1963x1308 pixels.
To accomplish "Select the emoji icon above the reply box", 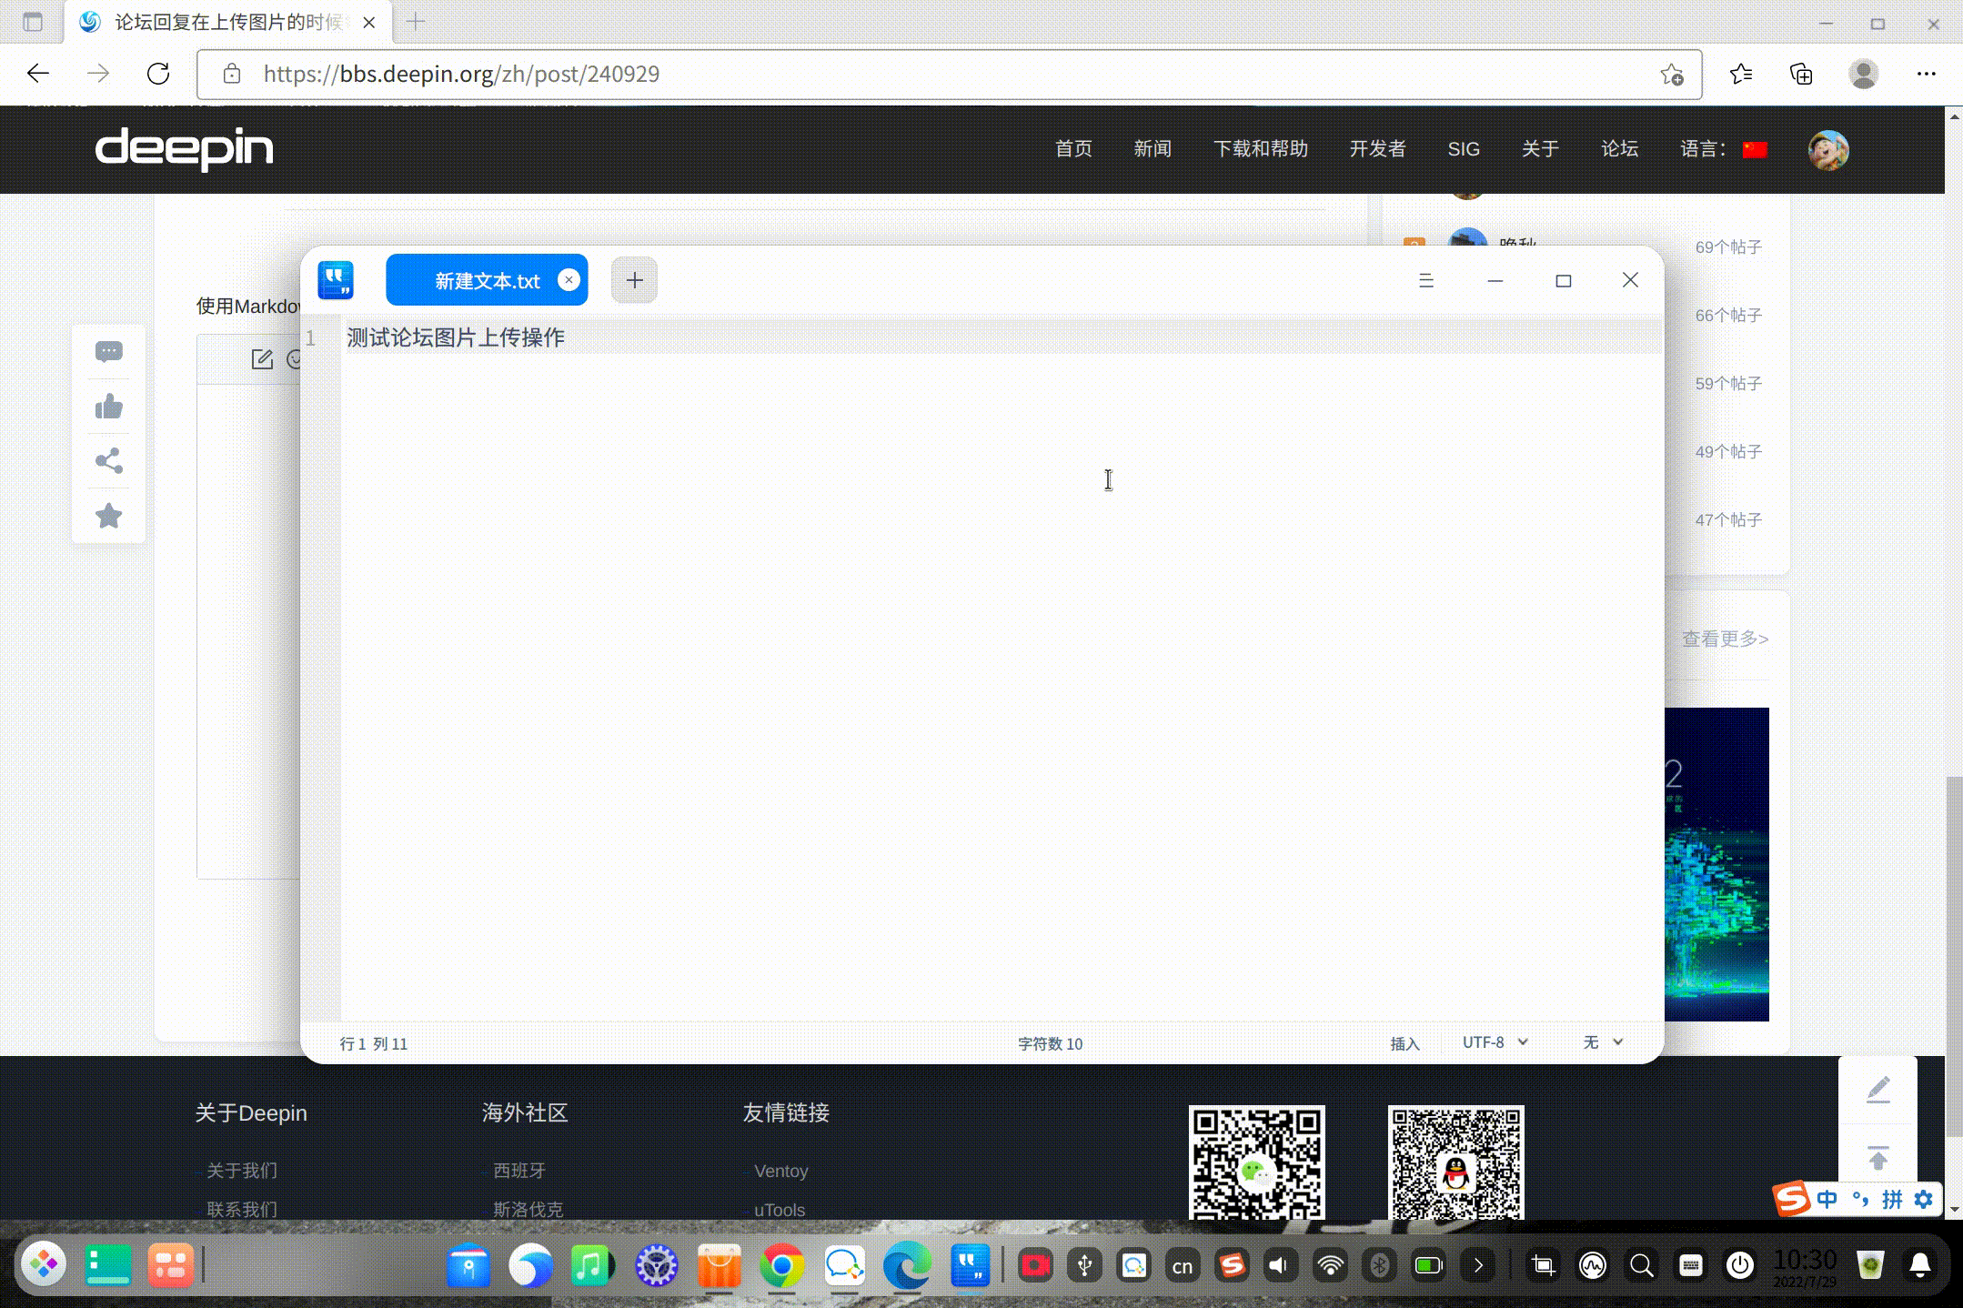I will coord(296,359).
